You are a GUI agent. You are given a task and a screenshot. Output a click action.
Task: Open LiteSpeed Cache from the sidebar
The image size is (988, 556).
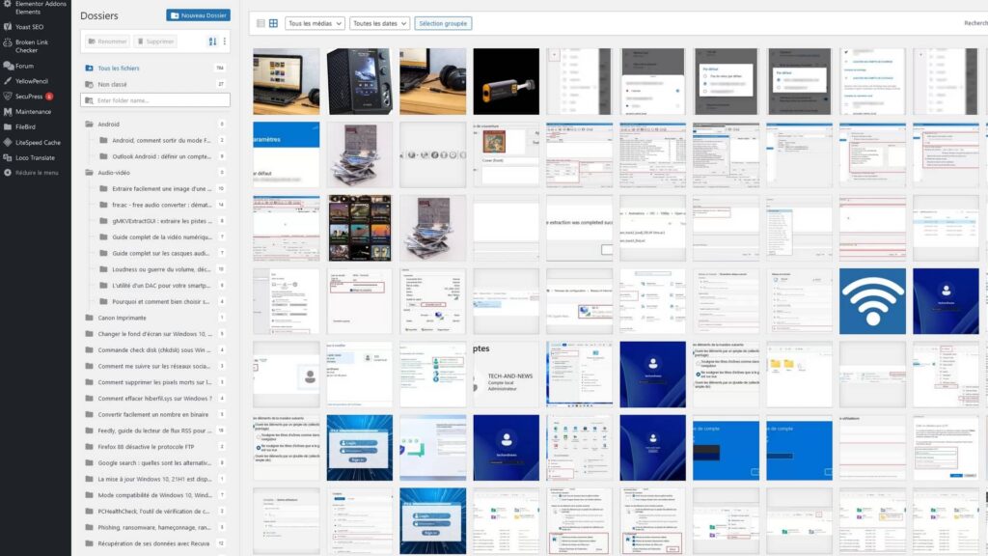(x=37, y=142)
